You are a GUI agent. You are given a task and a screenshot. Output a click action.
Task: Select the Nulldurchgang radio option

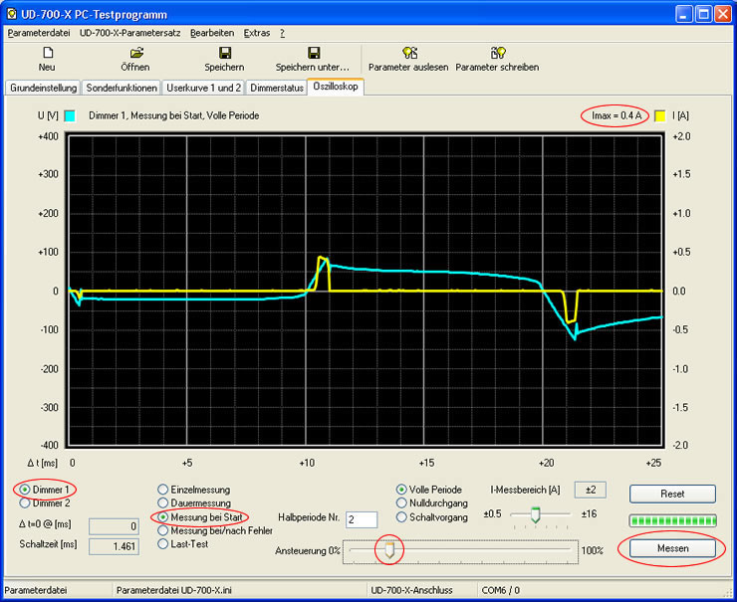(401, 503)
